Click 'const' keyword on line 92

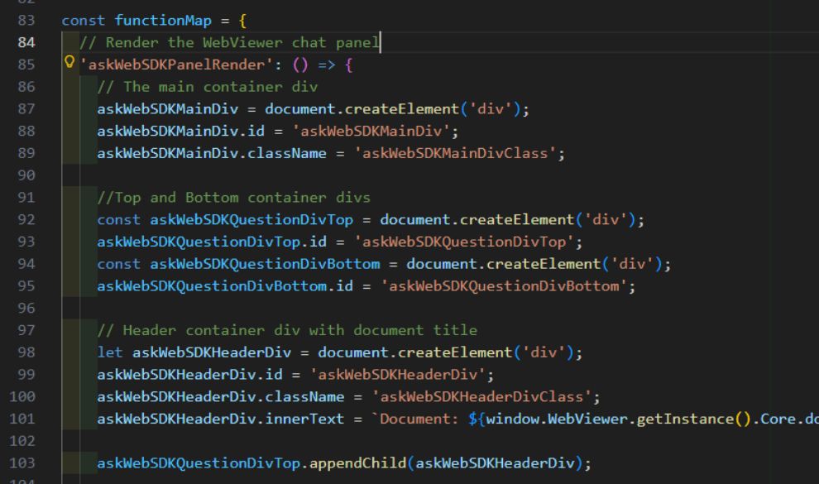click(x=118, y=219)
